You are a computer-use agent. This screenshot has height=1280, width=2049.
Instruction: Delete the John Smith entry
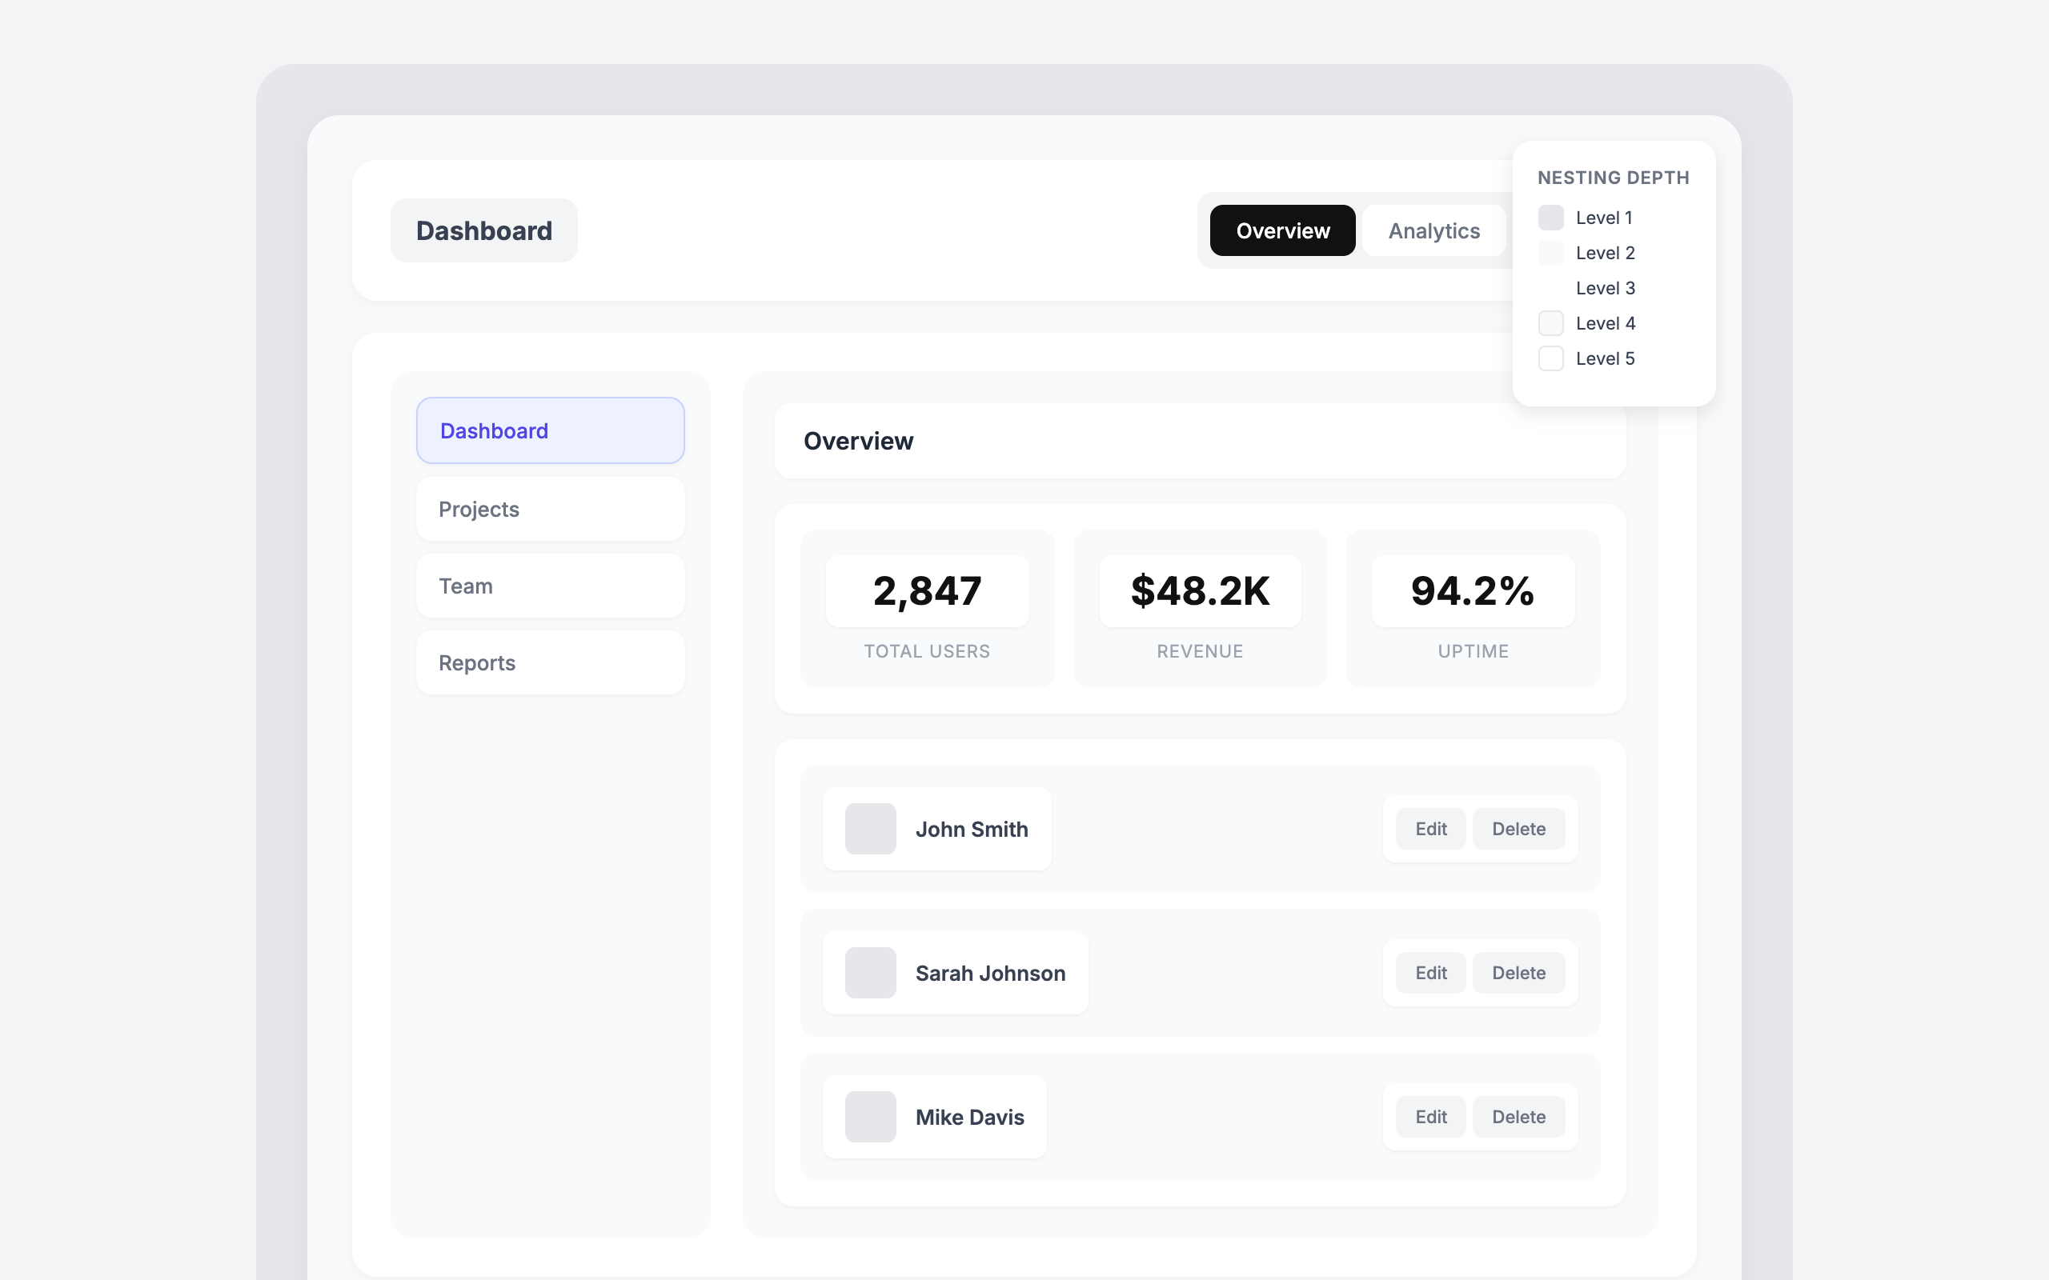click(x=1518, y=829)
